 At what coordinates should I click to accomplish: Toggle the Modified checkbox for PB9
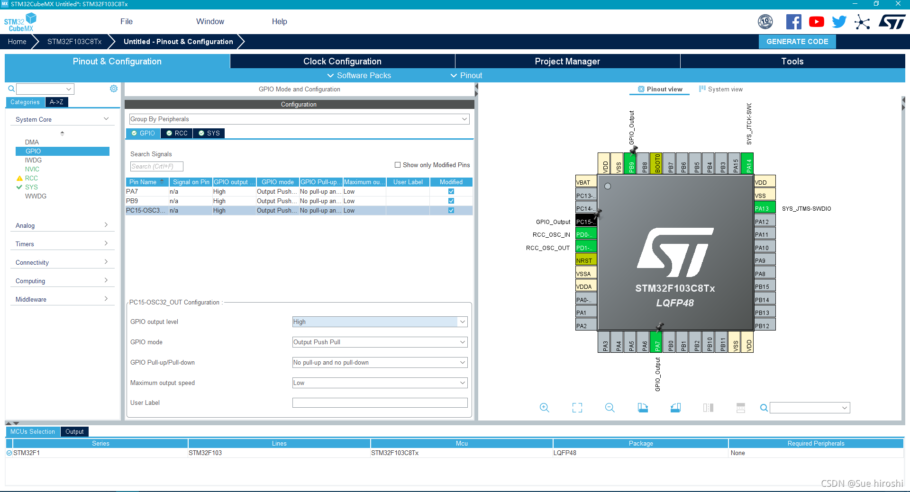click(451, 201)
